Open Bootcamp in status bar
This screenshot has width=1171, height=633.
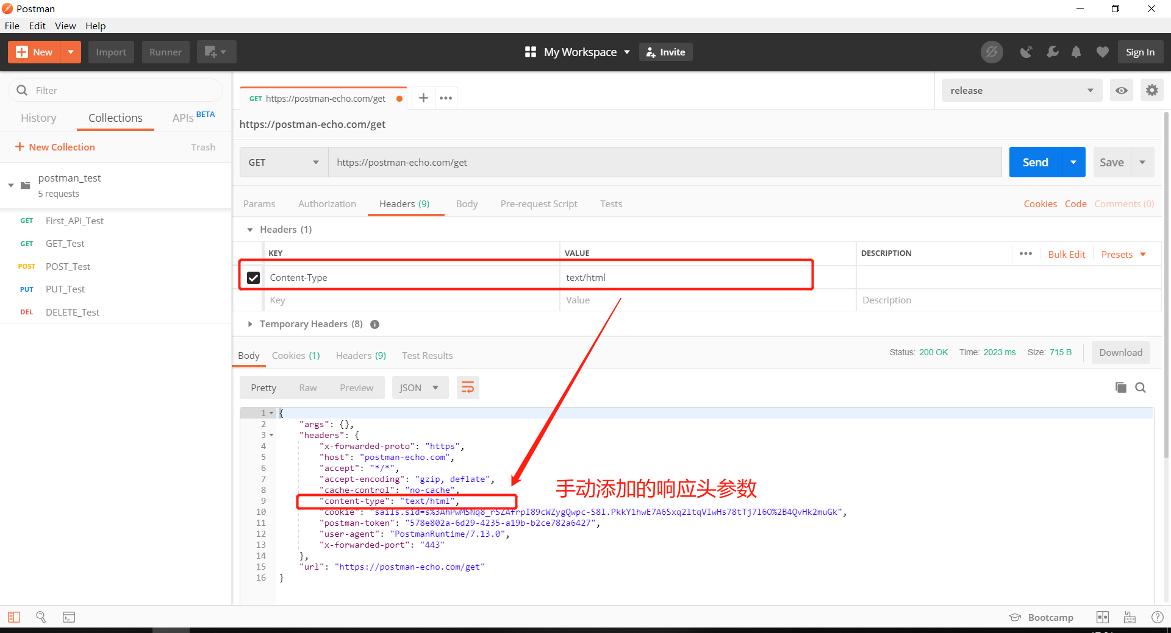[1041, 617]
